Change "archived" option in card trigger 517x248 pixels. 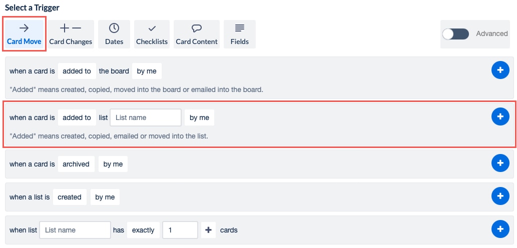click(x=76, y=164)
